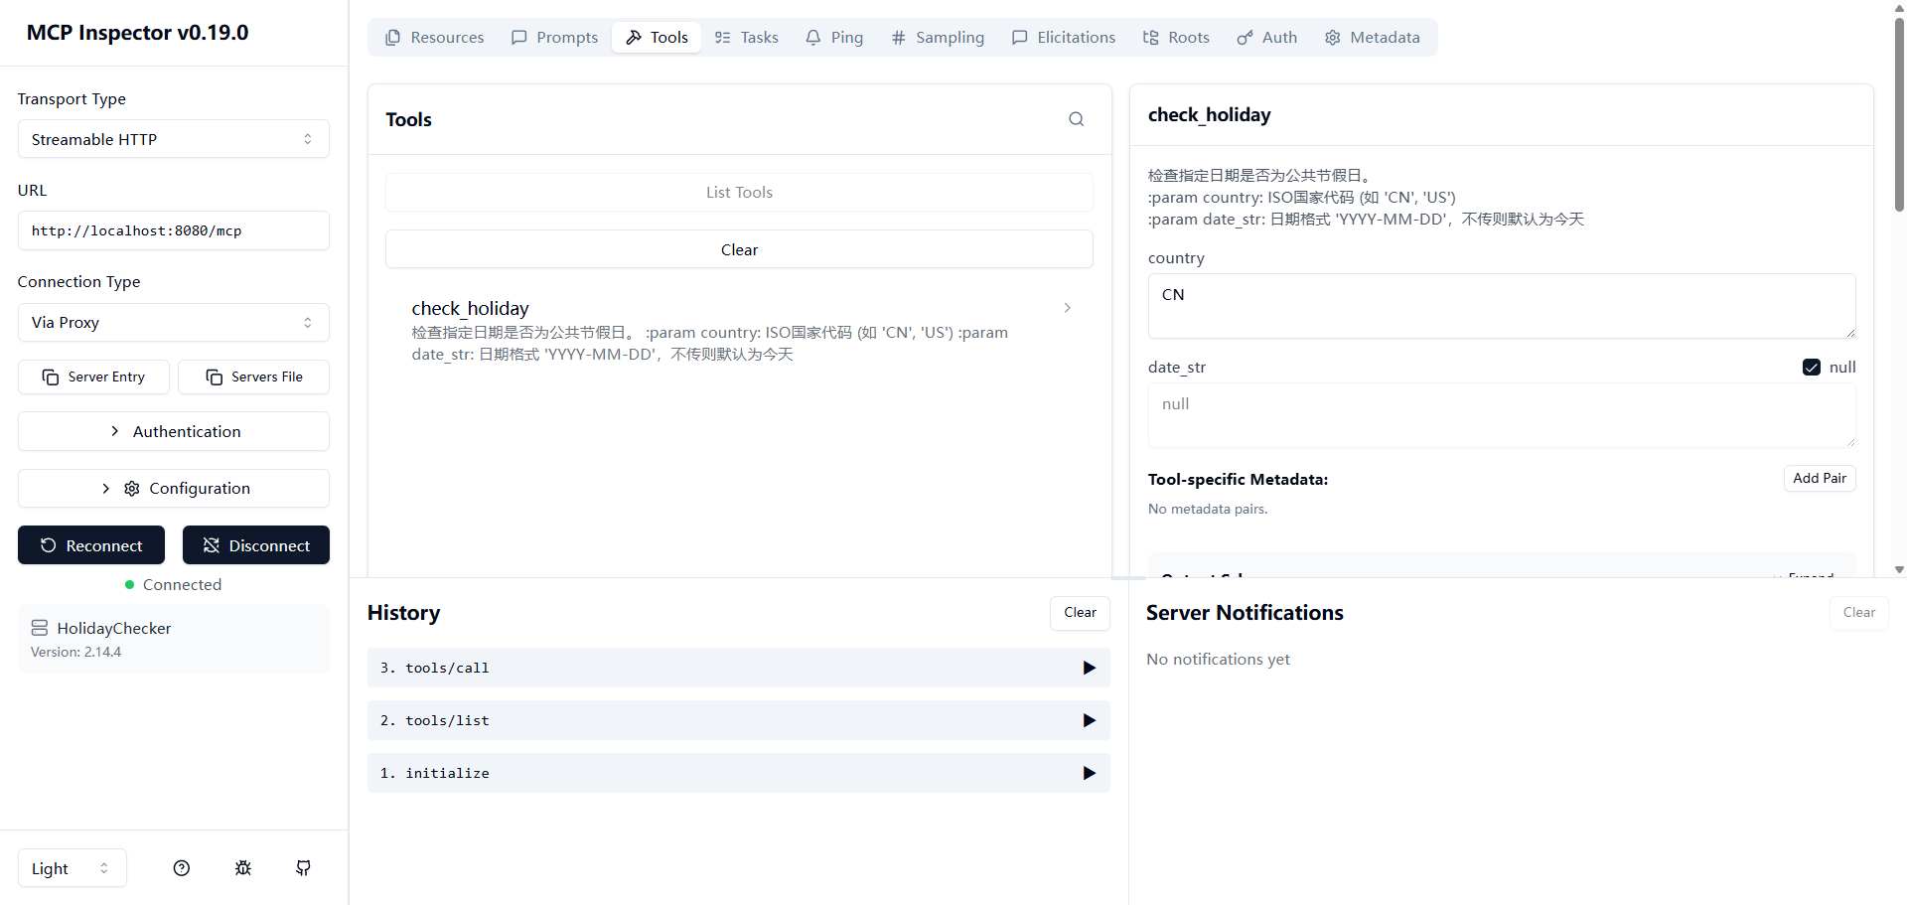Screen dimensions: 1907x905
Task: Click the right panel vertical scrollbar
Action: [1899, 114]
